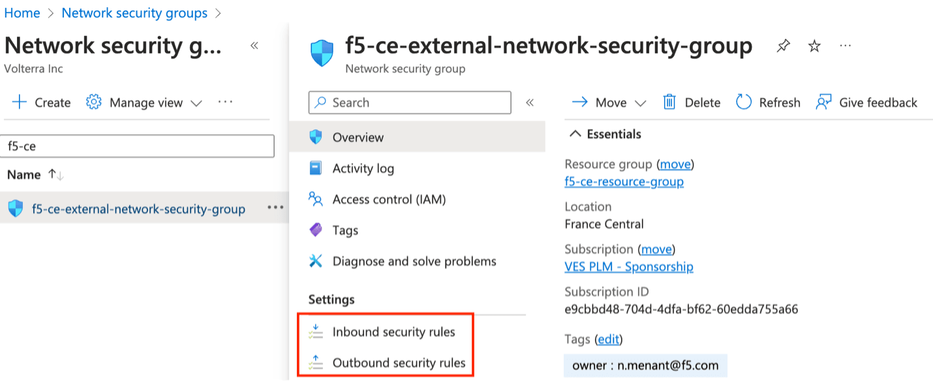Screen dimensions: 933x384
Task: Click the Delete trash icon
Action: pos(668,102)
